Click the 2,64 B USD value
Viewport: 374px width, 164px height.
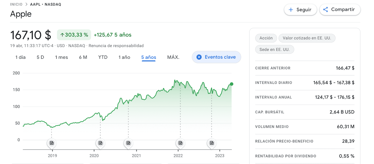pos(342,112)
